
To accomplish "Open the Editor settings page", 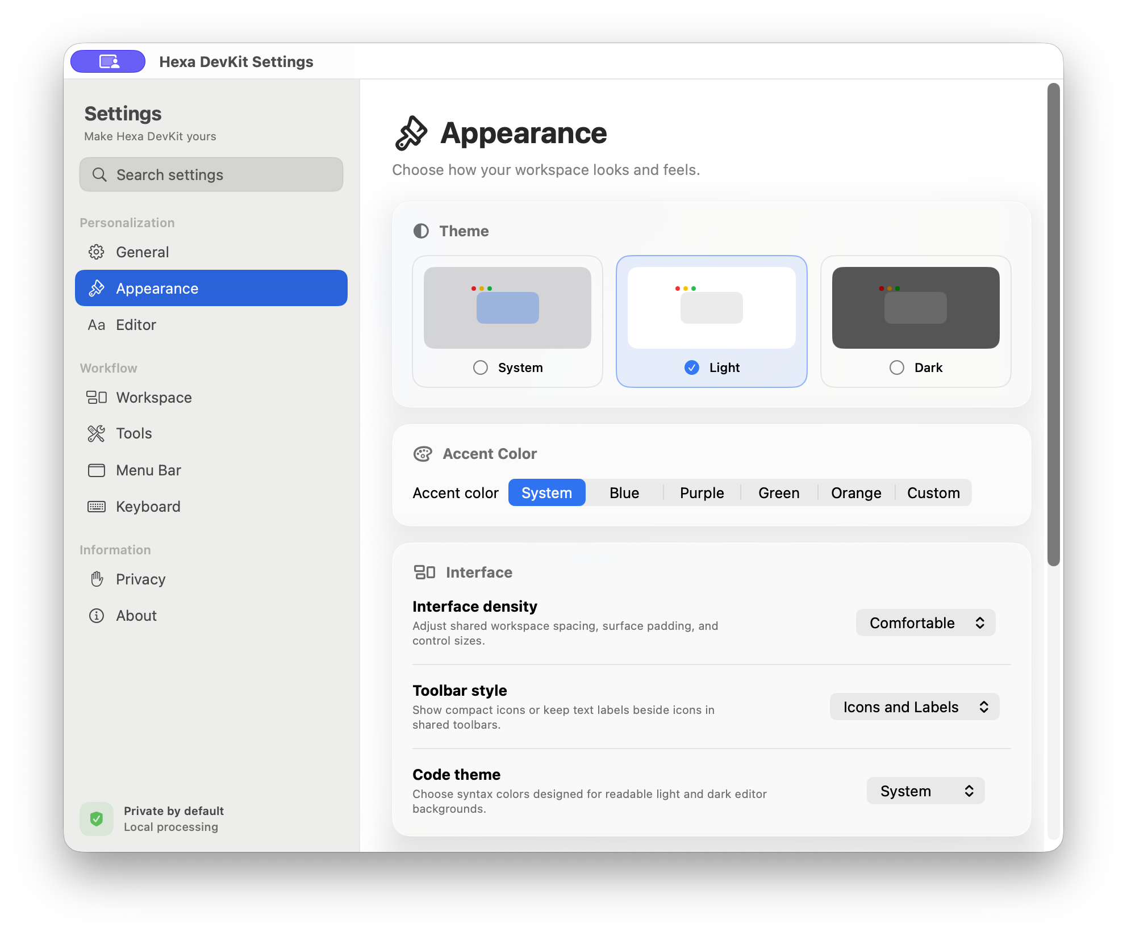I will click(211, 325).
